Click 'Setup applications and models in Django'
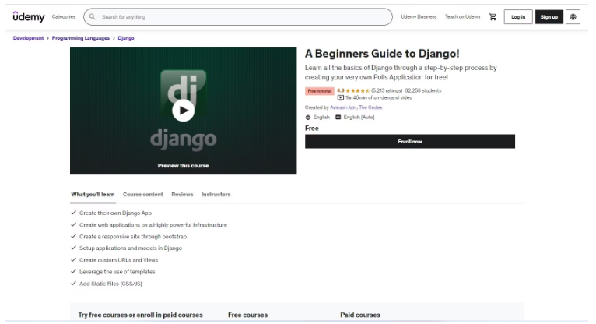The height and width of the screenshot is (324, 596). (131, 248)
